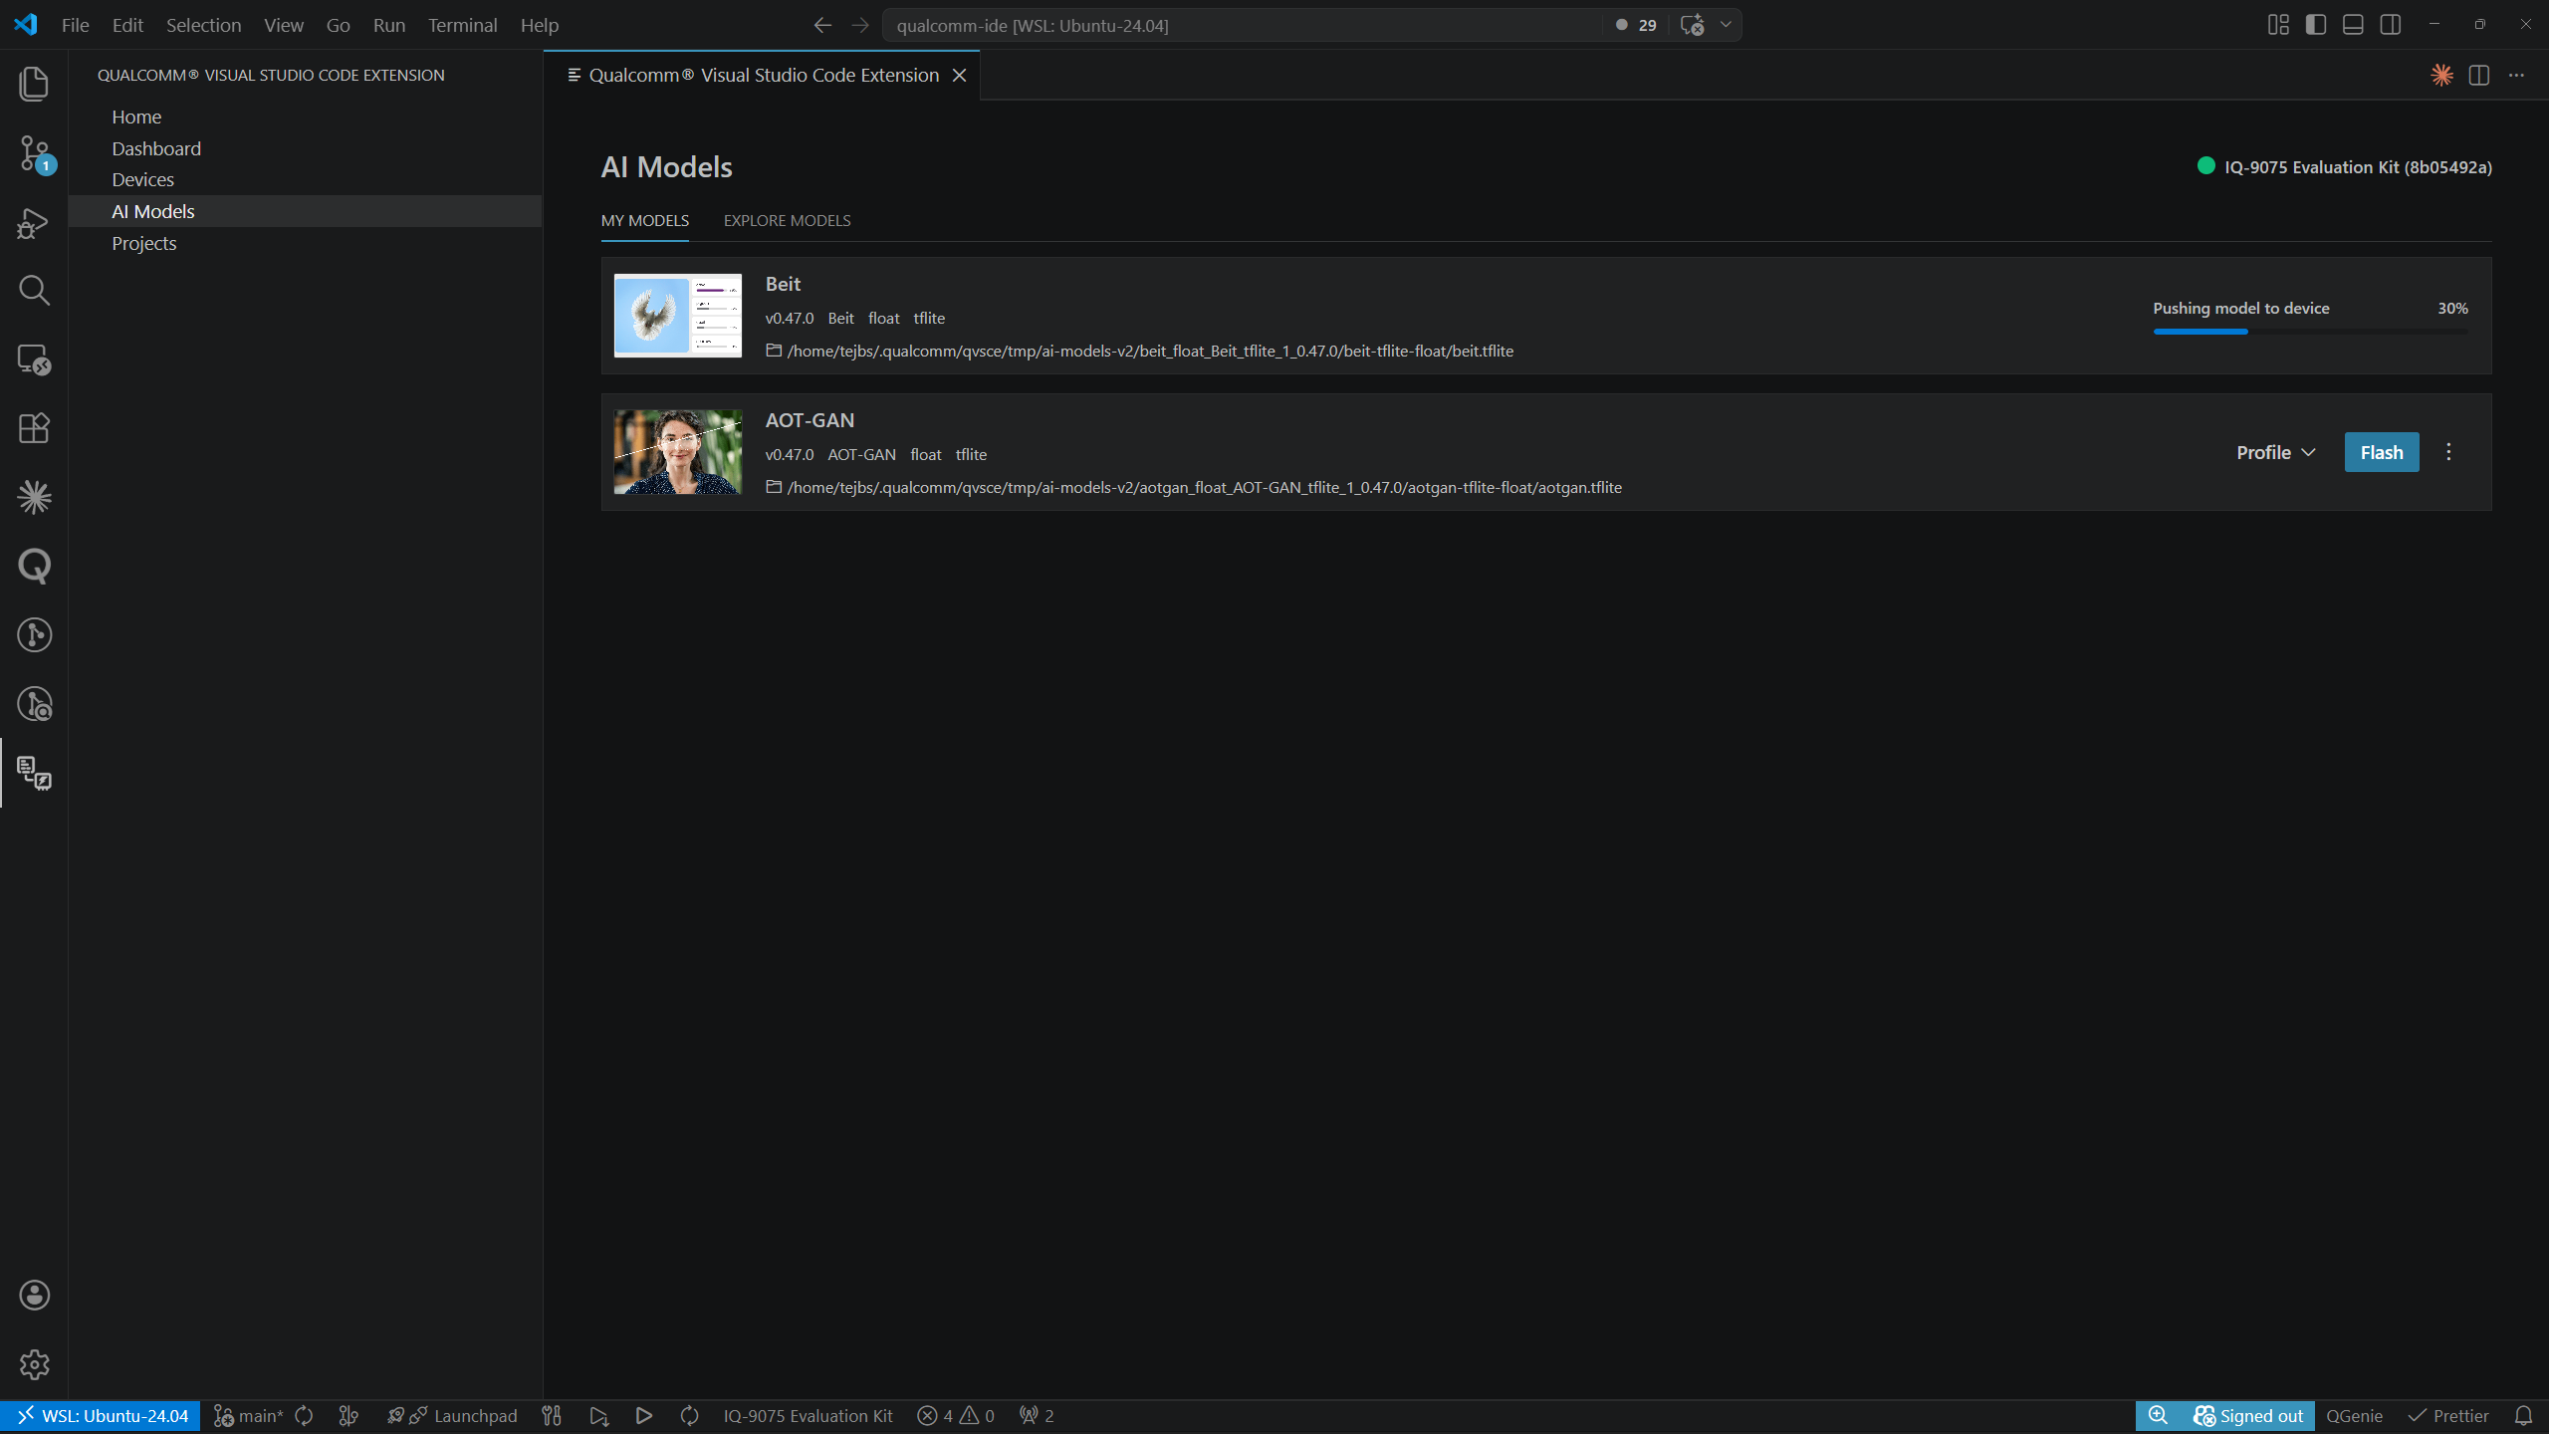Click the orange Claude icon in editor toolbar

coord(2441,75)
